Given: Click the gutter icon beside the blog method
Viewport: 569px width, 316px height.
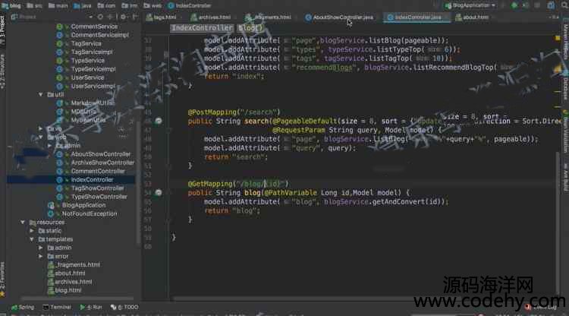Looking at the screenshot, I should (x=159, y=193).
